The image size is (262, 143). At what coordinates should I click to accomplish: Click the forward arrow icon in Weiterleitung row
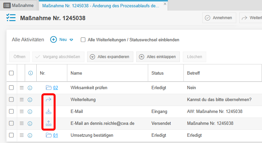tap(49, 99)
